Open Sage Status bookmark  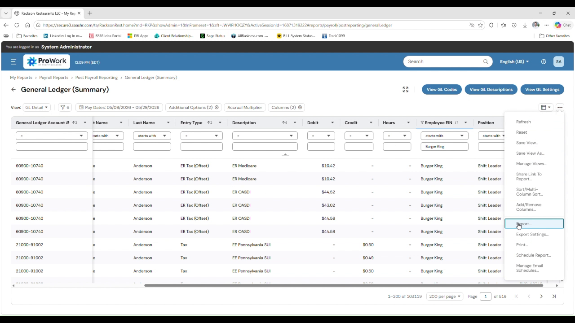212,36
